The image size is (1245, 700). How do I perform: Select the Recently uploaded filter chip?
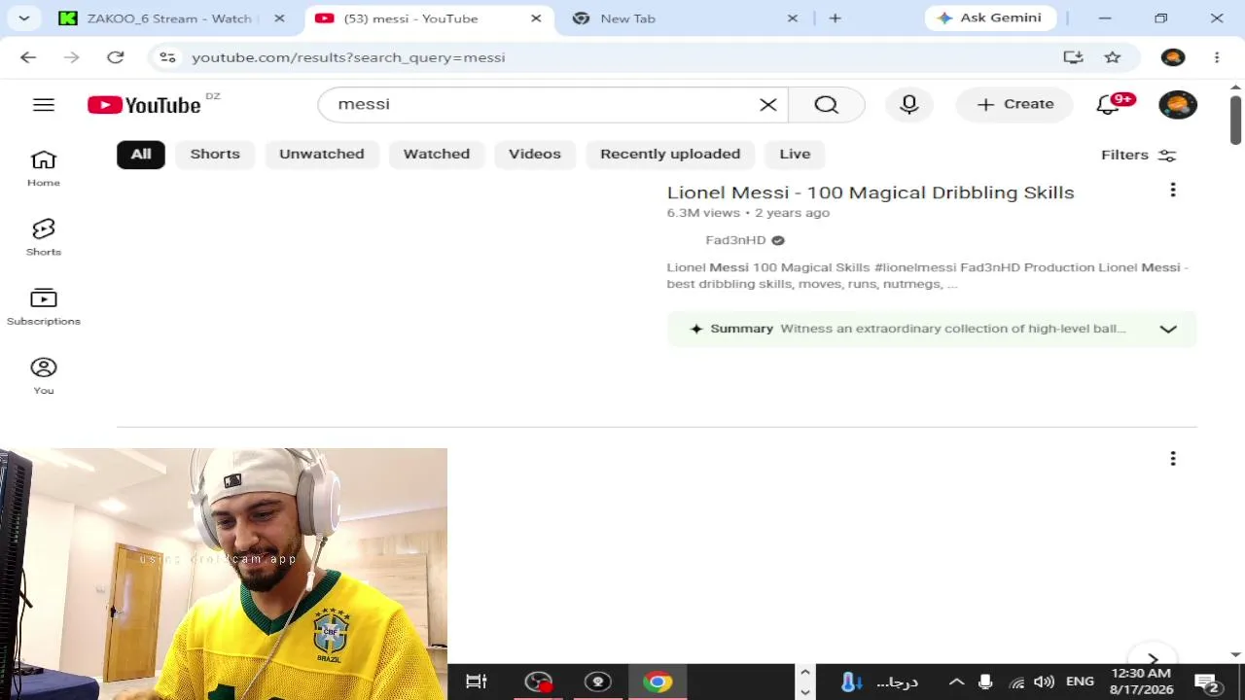tap(670, 154)
